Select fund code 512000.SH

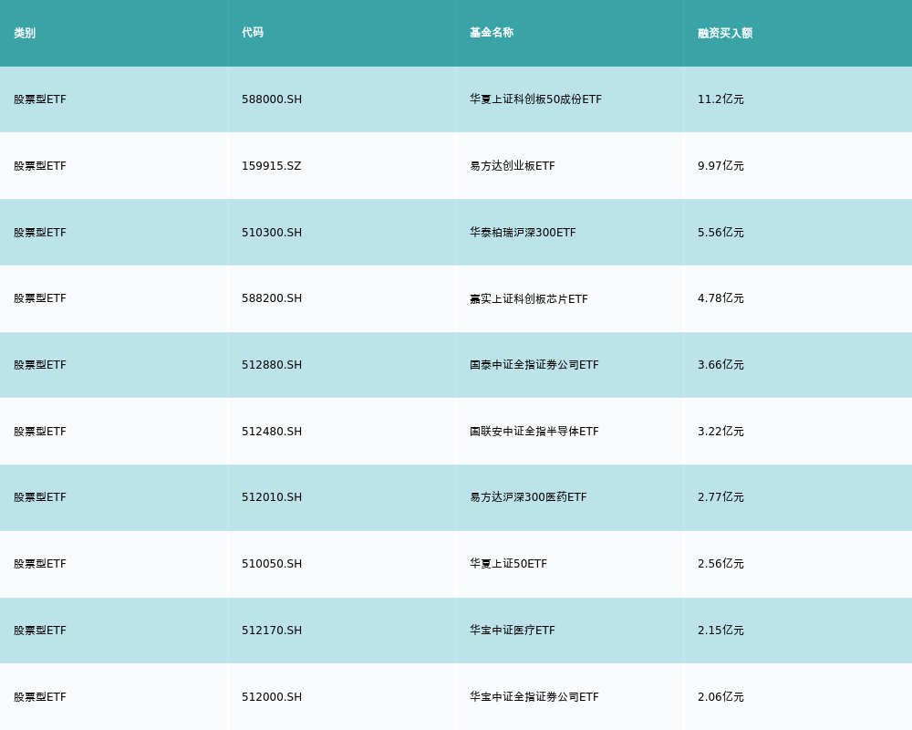(272, 697)
